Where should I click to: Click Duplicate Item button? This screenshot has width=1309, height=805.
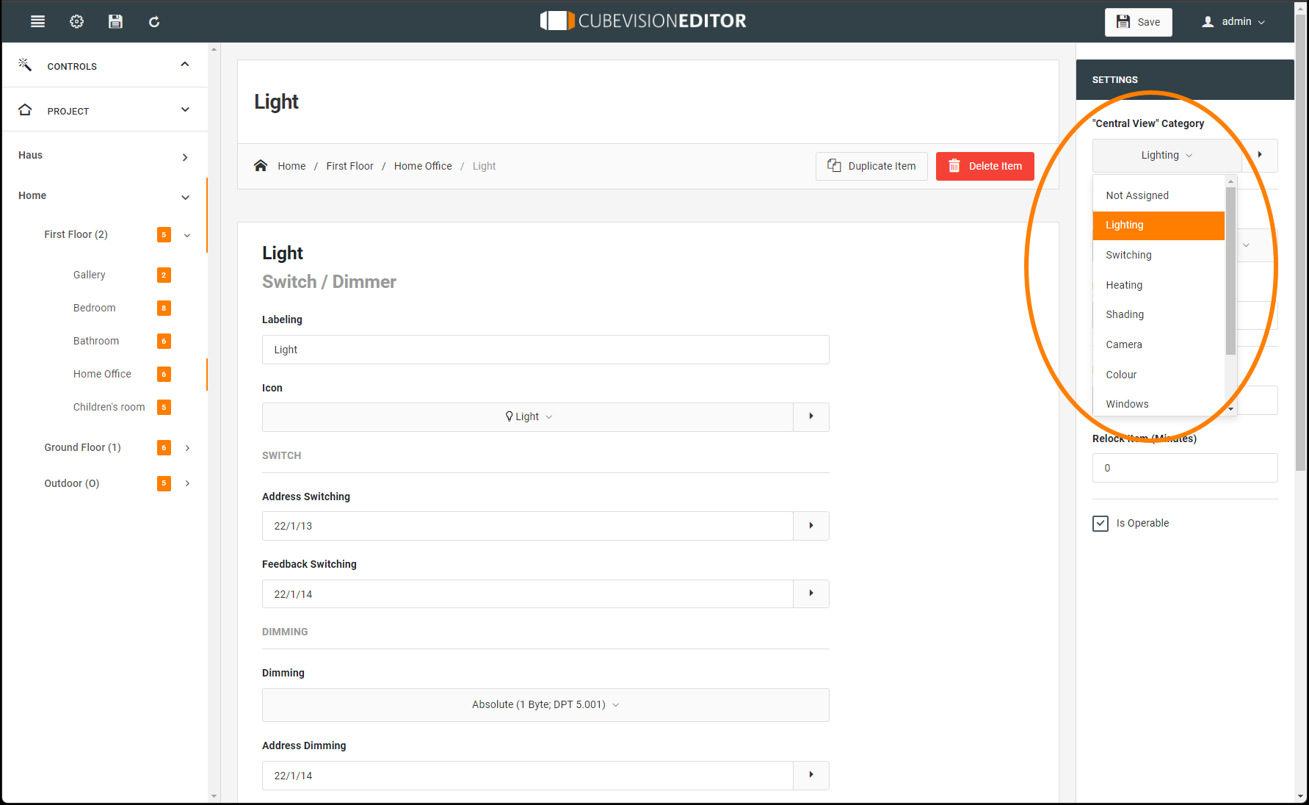pos(871,166)
